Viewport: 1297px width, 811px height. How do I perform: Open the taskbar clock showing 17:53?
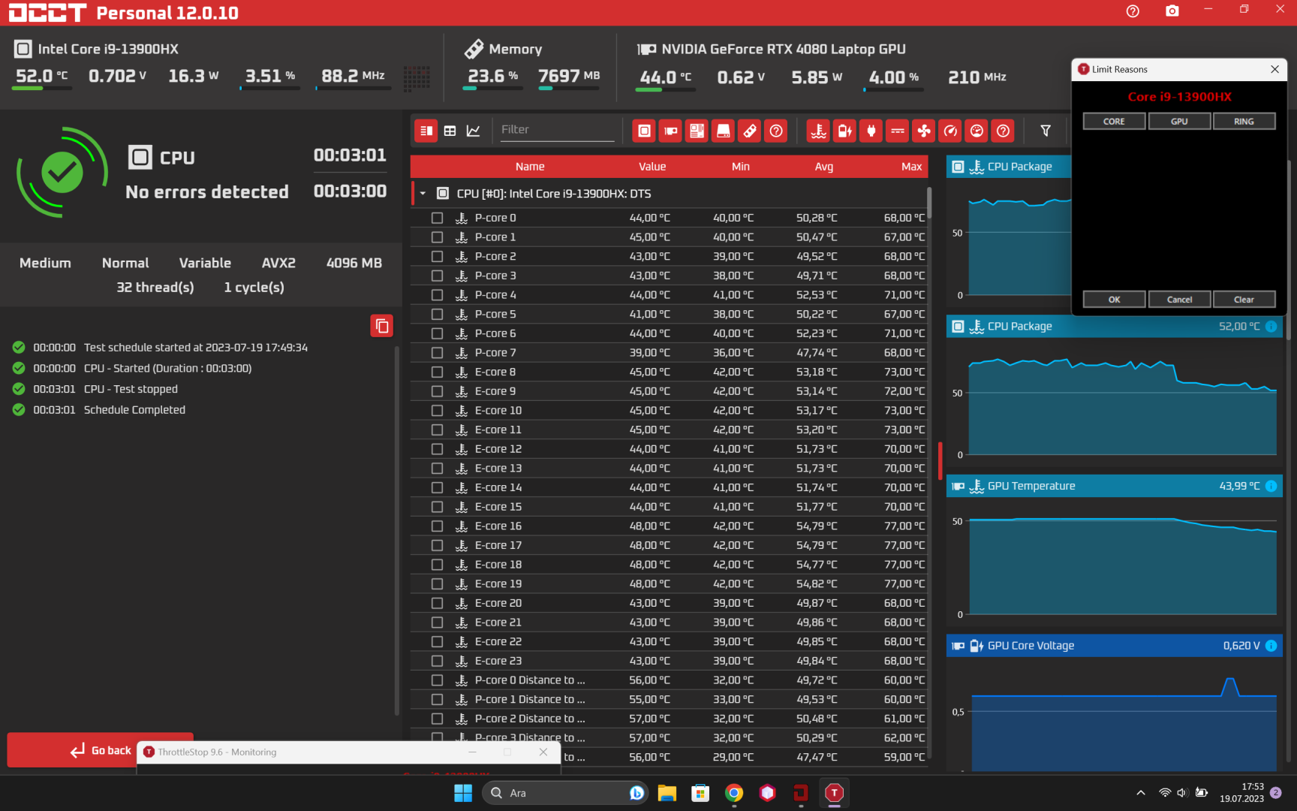click(1241, 793)
